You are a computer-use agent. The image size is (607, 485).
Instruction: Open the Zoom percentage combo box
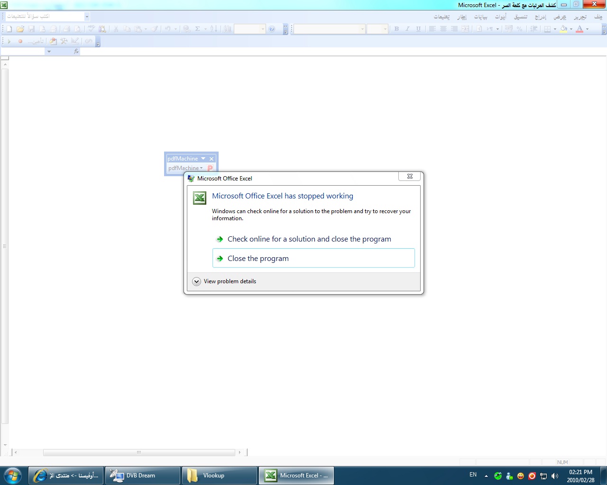coord(250,29)
